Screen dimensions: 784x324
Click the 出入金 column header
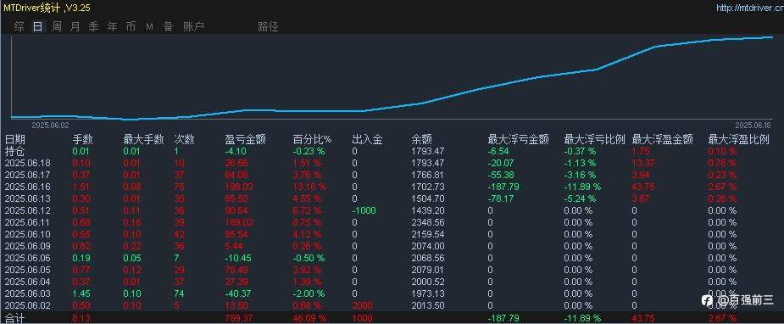pos(368,139)
